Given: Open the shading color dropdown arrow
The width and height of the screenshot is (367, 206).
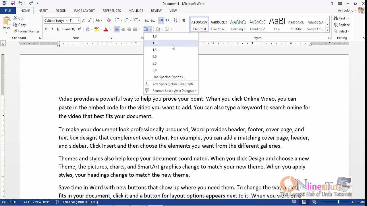Looking at the screenshot, I should pos(162,29).
